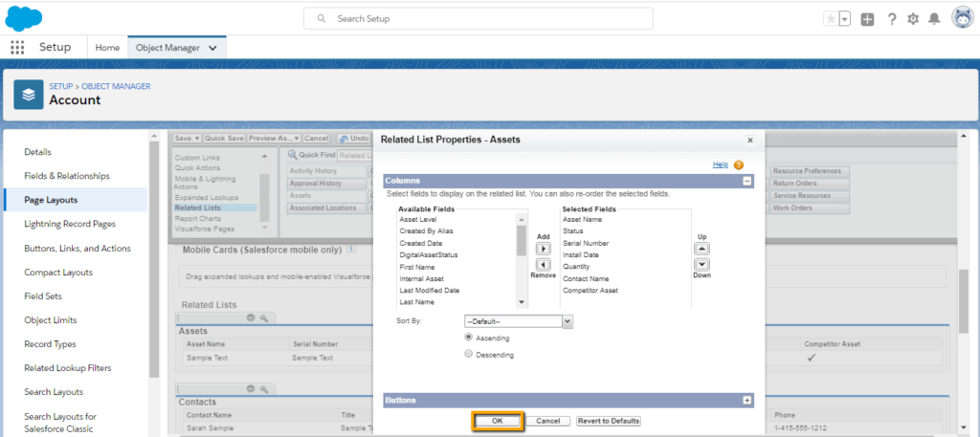The image size is (980, 437).
Task: Open Buttons, Links, and Actions
Action: click(78, 248)
